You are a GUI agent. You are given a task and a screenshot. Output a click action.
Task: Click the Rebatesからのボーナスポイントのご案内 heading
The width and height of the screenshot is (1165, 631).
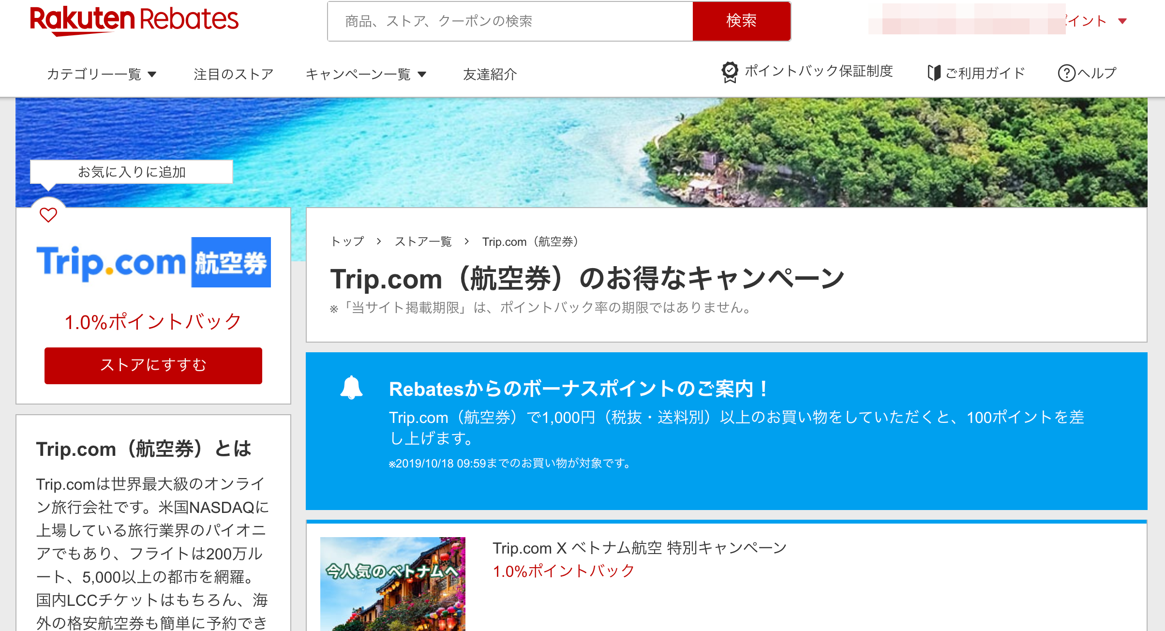pyautogui.click(x=579, y=389)
